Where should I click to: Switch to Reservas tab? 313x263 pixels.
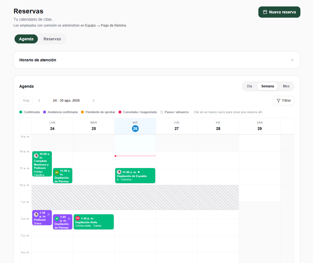click(x=52, y=39)
